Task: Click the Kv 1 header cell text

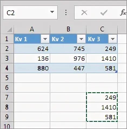Action: (x=21, y=39)
